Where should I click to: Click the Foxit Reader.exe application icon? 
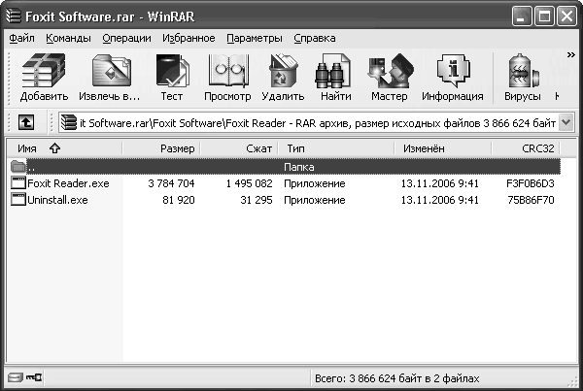pyautogui.click(x=17, y=183)
